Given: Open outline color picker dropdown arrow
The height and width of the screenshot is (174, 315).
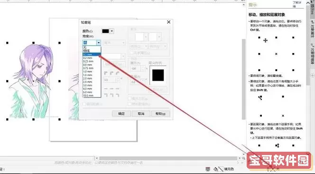Looking at the screenshot, I should (x=112, y=31).
